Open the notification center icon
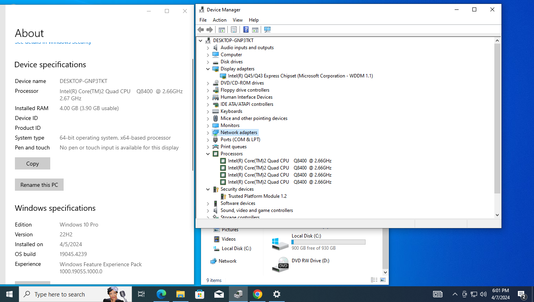Viewport: 534px width, 302px height. click(522, 294)
